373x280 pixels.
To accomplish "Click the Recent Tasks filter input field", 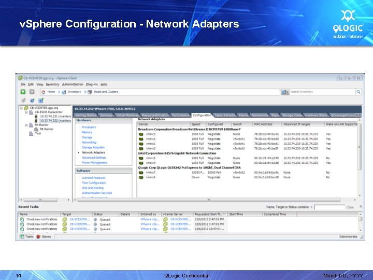I will click(329, 207).
